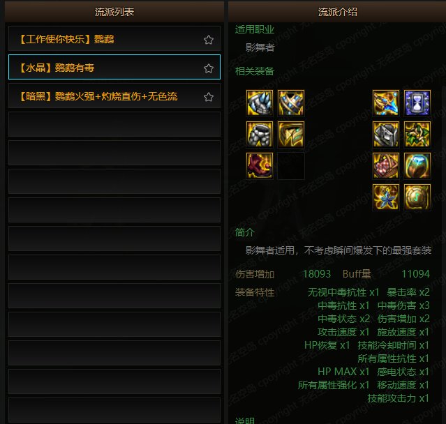The image size is (446, 424).
Task: Click the picnic basket equipment icon
Action: (386, 165)
